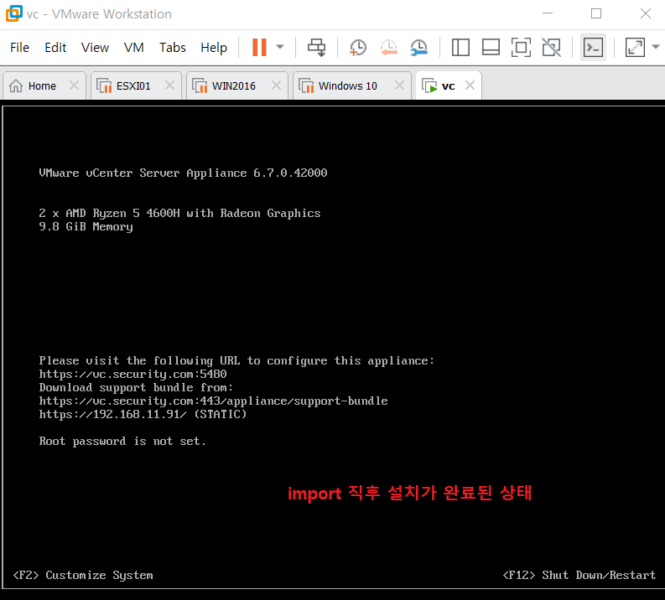The height and width of the screenshot is (600, 665).
Task: Click the Home tab house icon
Action: click(x=16, y=85)
